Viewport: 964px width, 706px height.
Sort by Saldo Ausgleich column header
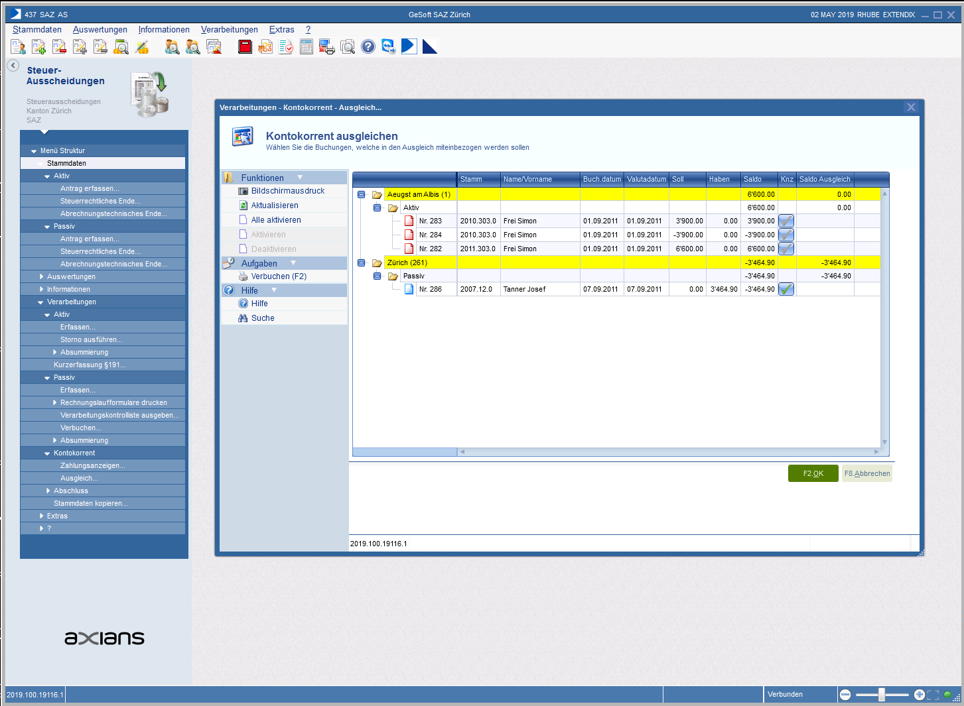click(x=825, y=179)
